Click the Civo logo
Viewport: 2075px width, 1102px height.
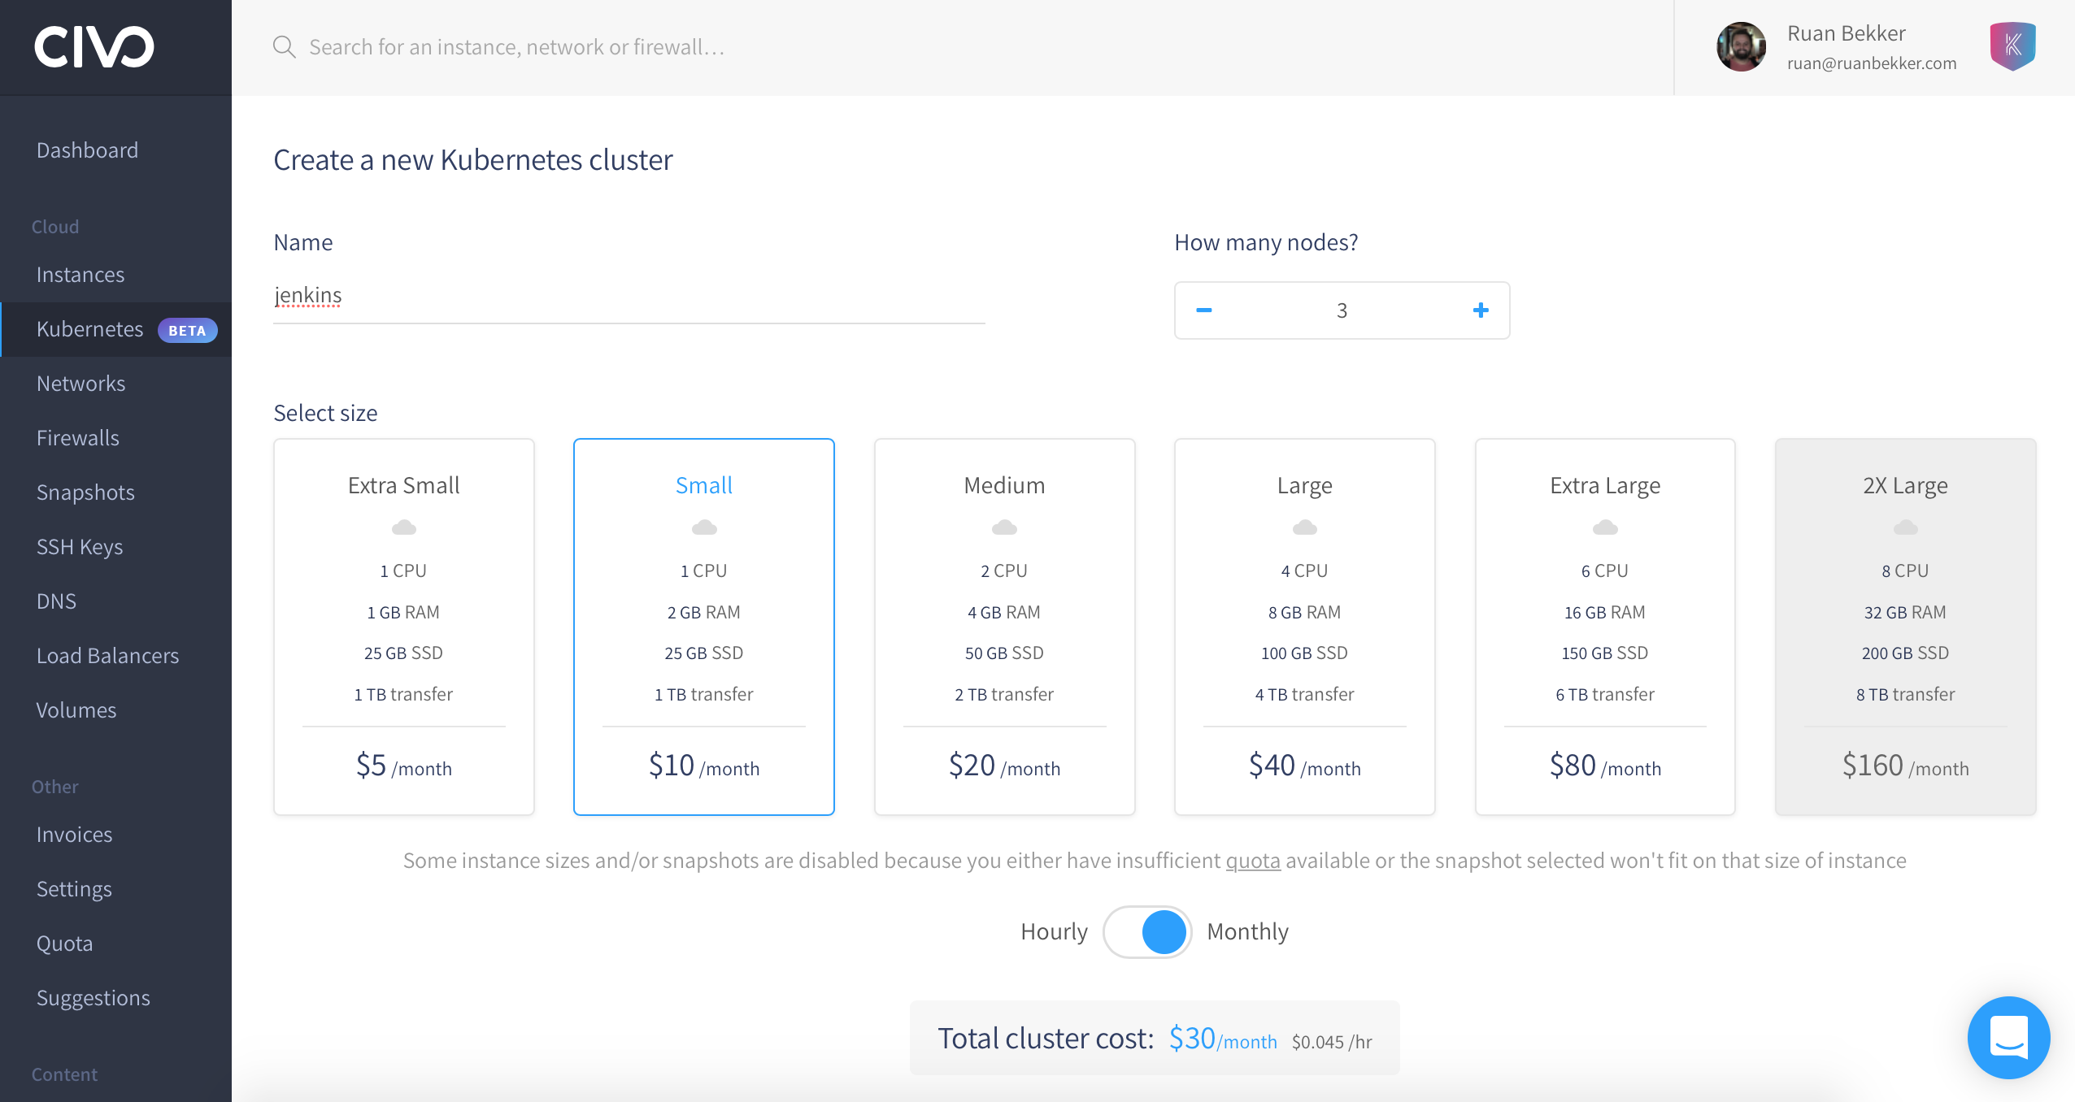point(94,46)
